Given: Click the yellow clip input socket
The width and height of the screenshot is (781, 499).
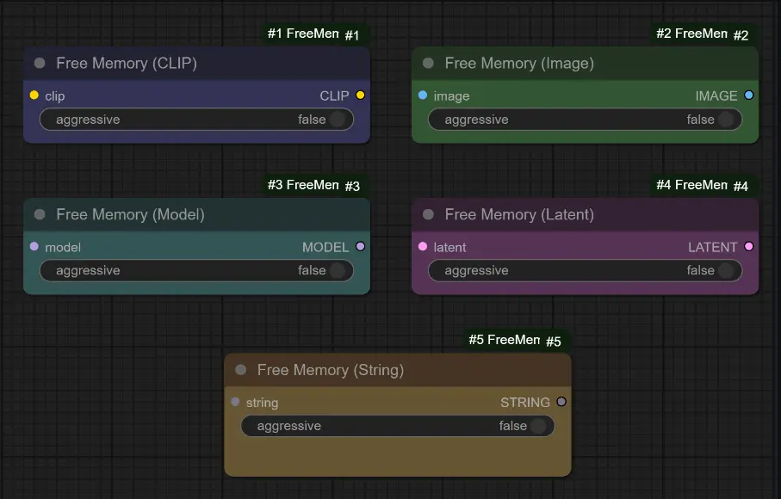Looking at the screenshot, I should [34, 95].
